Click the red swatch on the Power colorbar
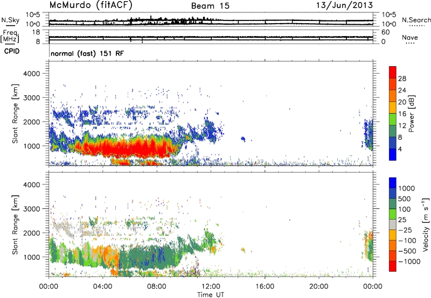The width and height of the screenshot is (431, 298). (393, 71)
